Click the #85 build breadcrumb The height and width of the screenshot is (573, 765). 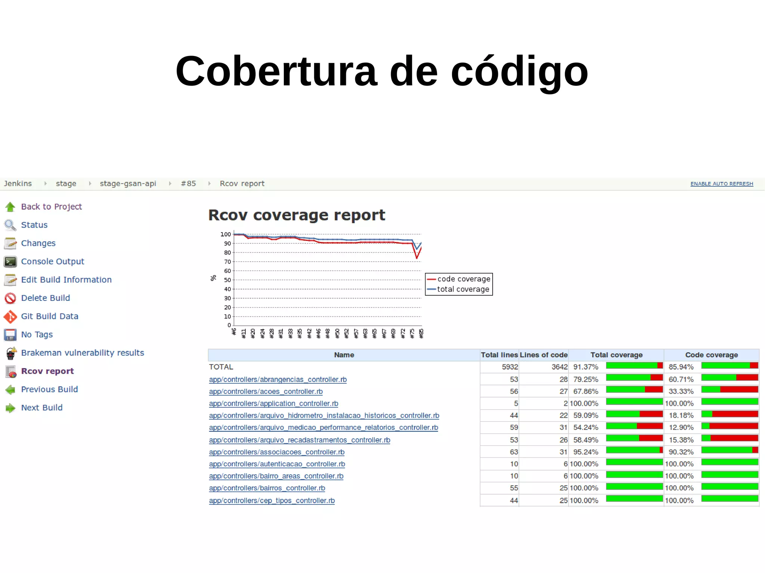[x=188, y=184]
